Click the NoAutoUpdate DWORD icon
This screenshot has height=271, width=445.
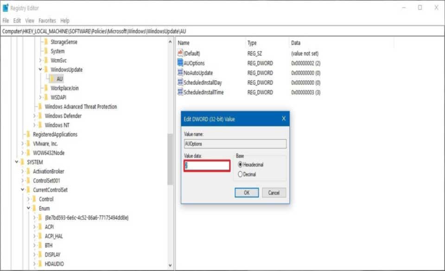click(x=180, y=73)
